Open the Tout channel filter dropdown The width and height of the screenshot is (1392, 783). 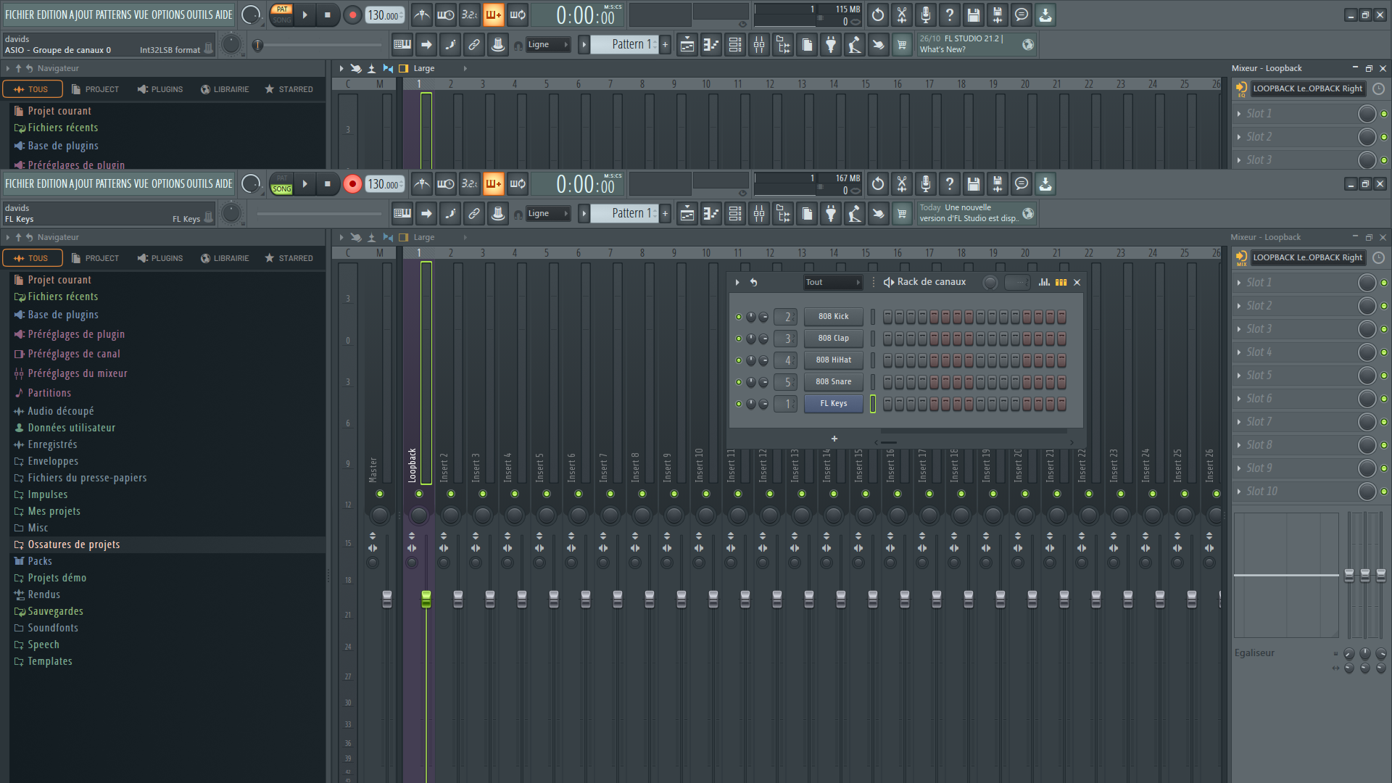pyautogui.click(x=832, y=282)
